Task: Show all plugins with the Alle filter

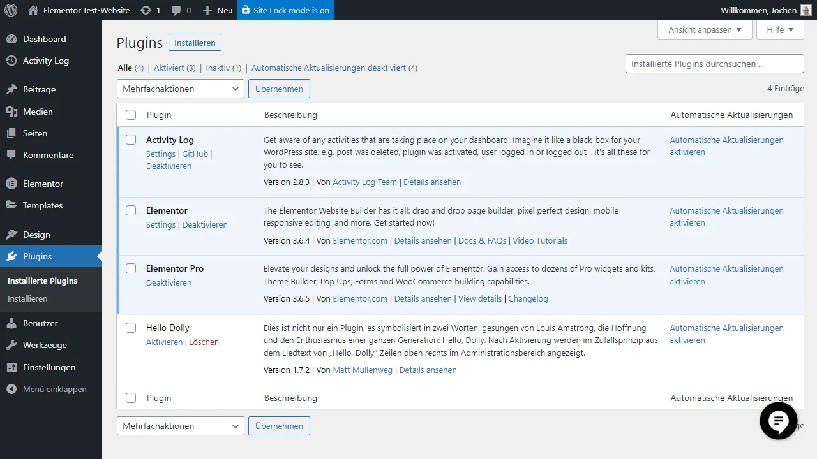Action: click(x=125, y=68)
